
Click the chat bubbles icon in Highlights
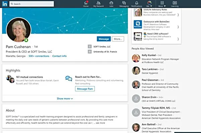pos(69,78)
